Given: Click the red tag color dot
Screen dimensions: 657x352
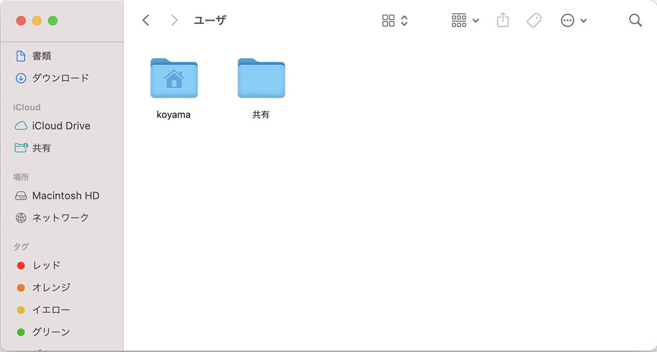Looking at the screenshot, I should [21, 266].
